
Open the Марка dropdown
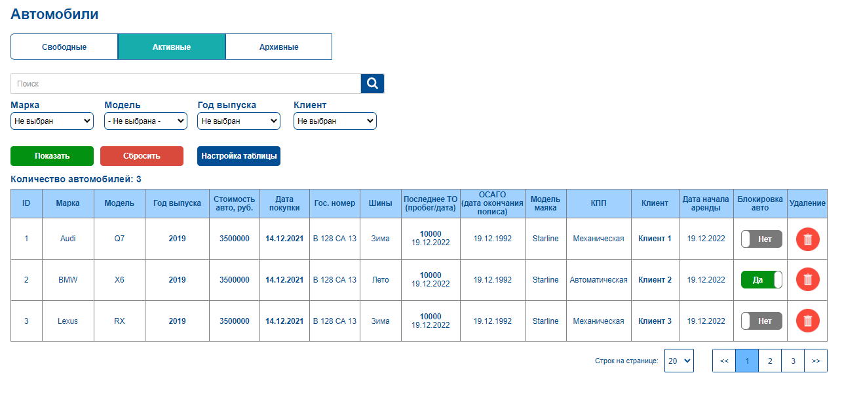pyautogui.click(x=52, y=121)
